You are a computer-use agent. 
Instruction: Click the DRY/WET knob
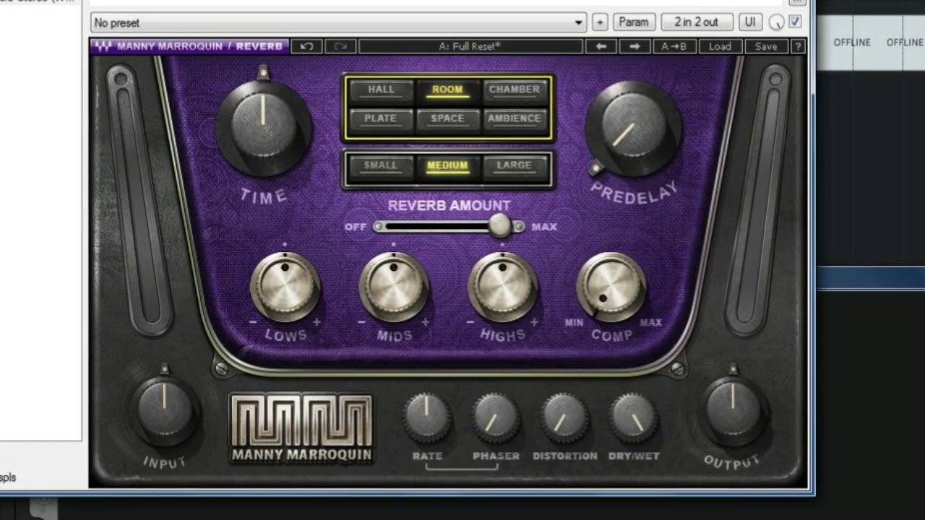(x=633, y=417)
